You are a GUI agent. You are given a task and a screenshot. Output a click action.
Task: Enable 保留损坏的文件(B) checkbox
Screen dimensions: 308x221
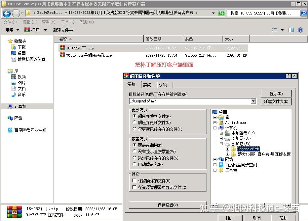[x=135, y=180]
